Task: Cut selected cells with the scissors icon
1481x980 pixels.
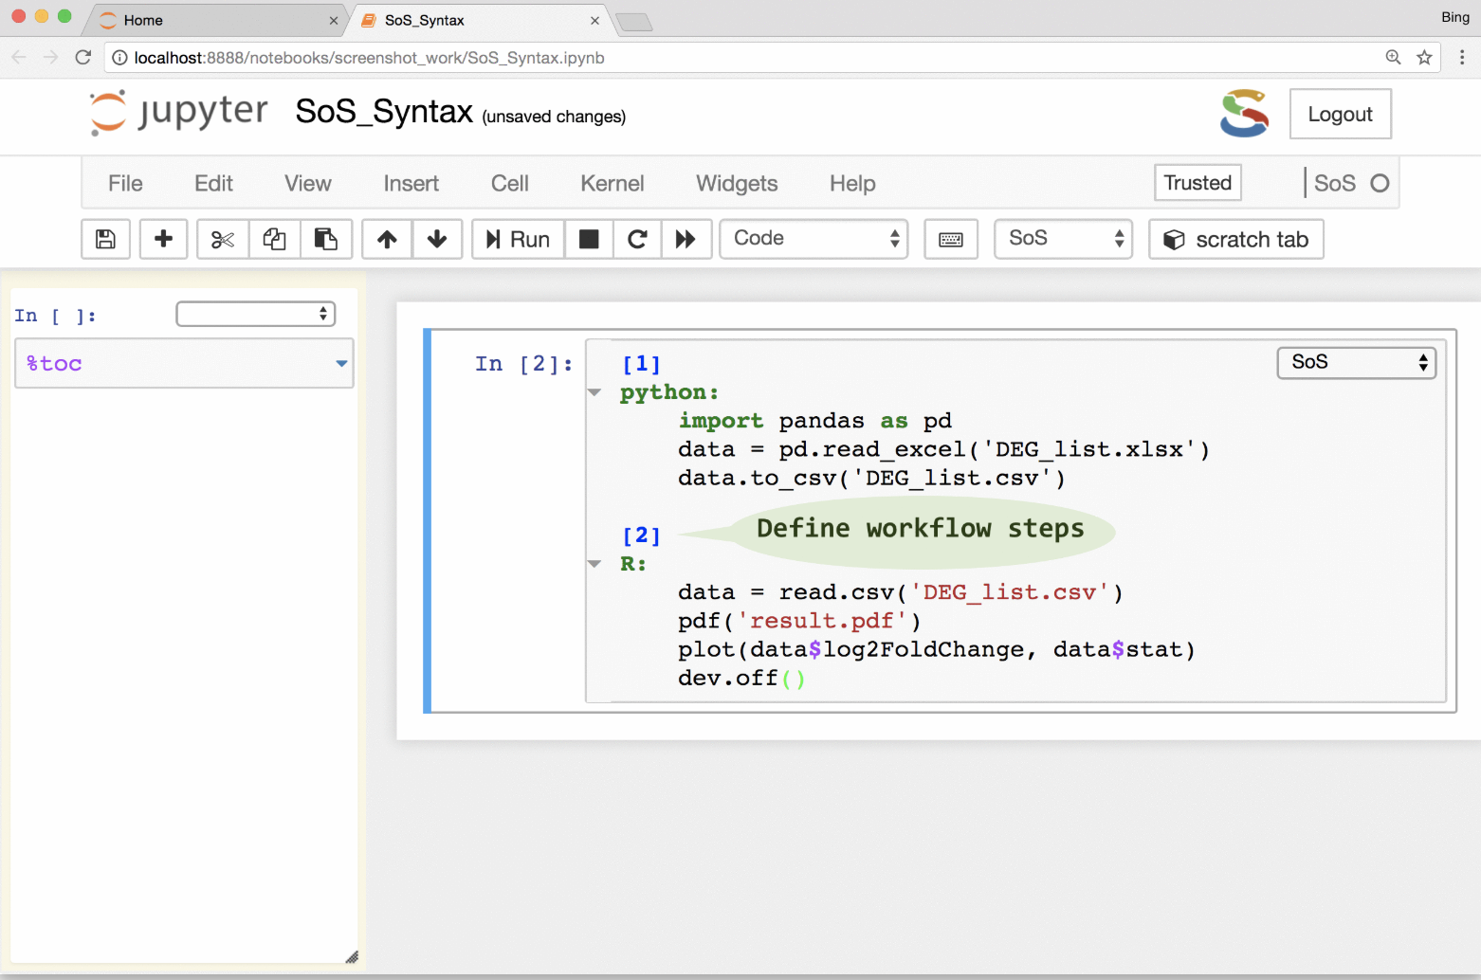Action: 223,239
